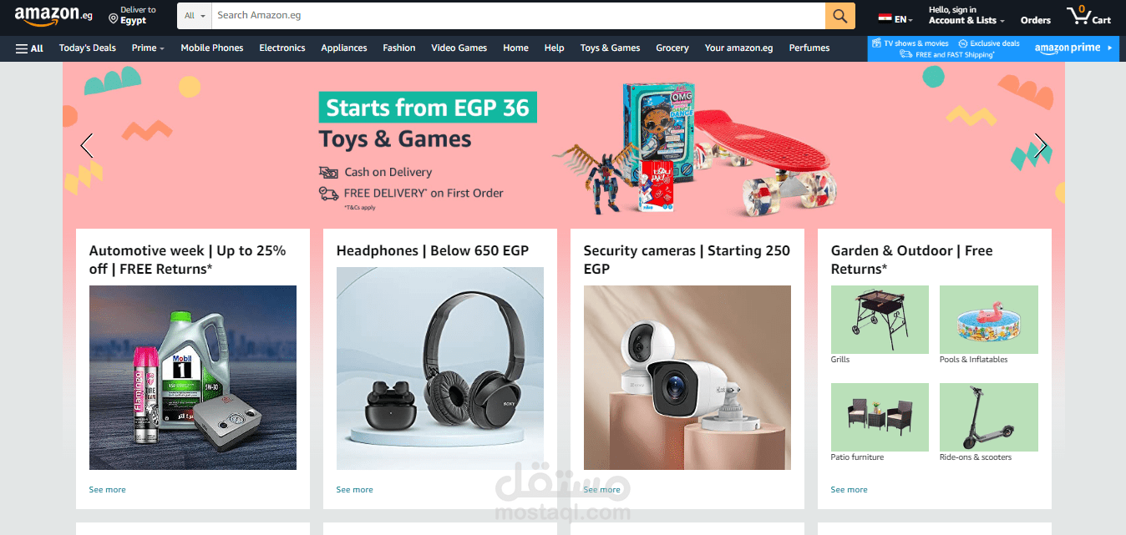Open the All hamburger menu
Image resolution: width=1126 pixels, height=535 pixels.
(x=29, y=48)
